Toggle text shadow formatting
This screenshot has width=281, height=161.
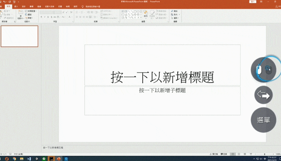coord(51,17)
